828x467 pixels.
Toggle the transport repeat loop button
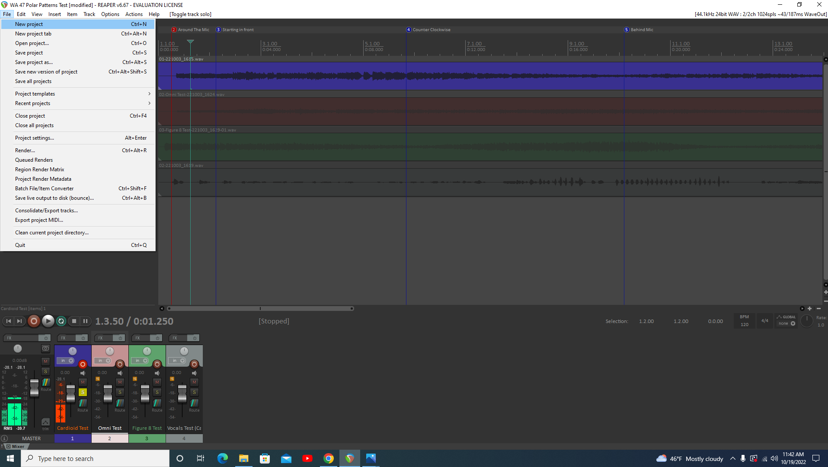(61, 321)
